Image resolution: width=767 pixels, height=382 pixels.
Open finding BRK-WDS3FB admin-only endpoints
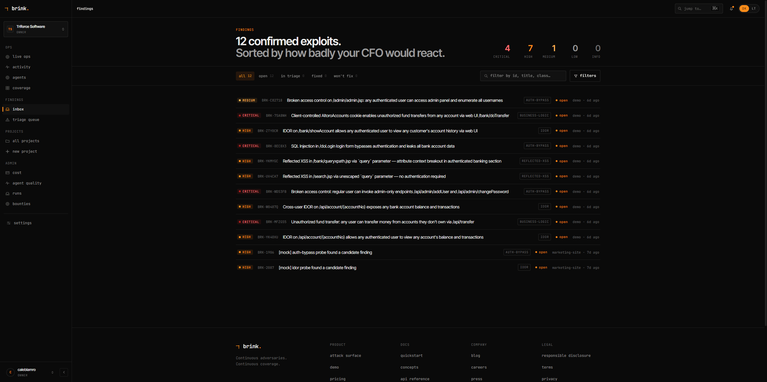pyautogui.click(x=418, y=192)
